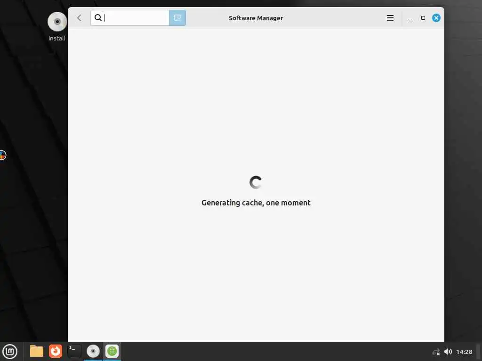Viewport: 482px width, 361px height.
Task: Switch to the installer disc taskbar window
Action: pyautogui.click(x=93, y=351)
